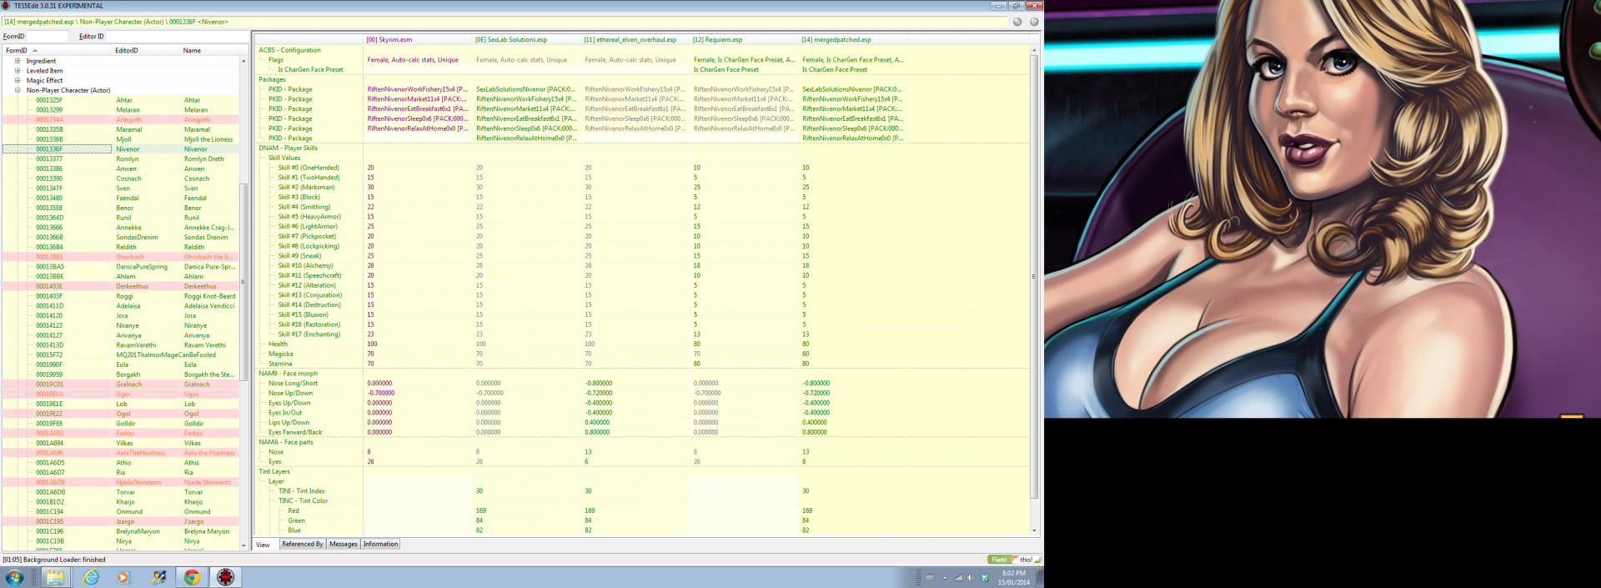Click the forward navigation arrow icon

point(1034,22)
